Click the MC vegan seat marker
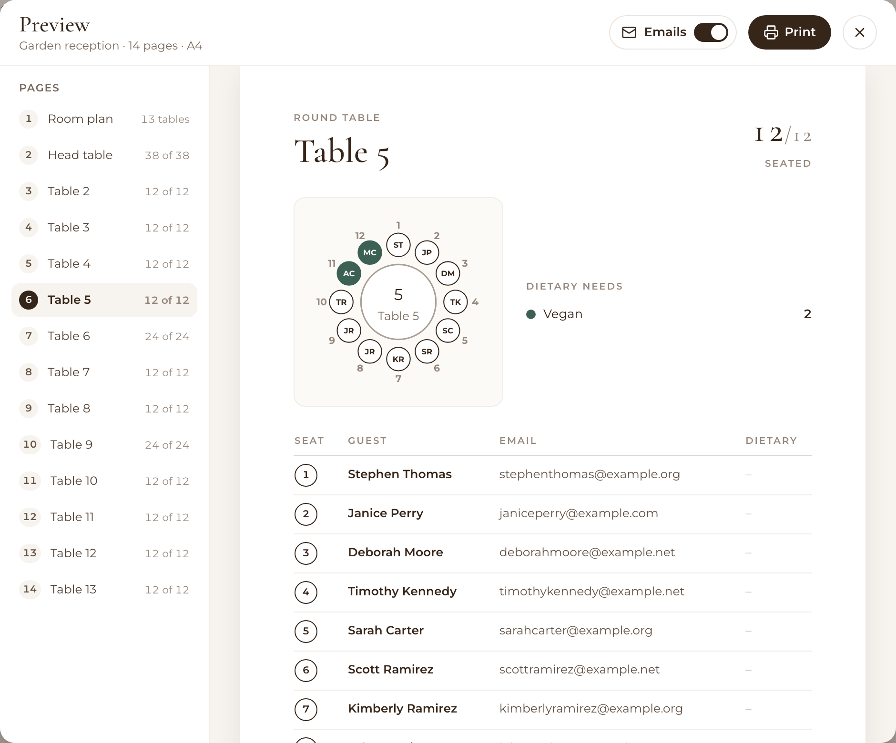Screen dimensions: 896x743 tap(370, 252)
